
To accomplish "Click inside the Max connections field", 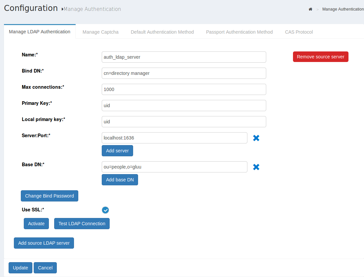I will (x=184, y=89).
